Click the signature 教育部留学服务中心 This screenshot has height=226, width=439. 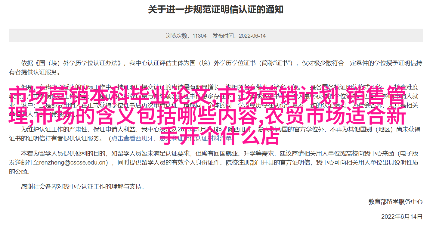[395, 202]
